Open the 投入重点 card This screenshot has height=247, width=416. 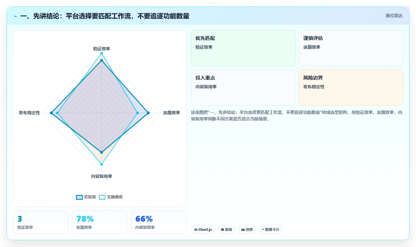point(243,88)
